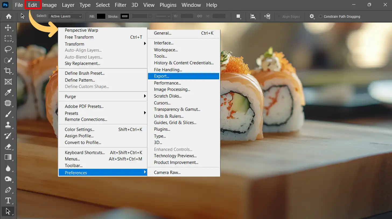Select the Blur tool
Screen dimensions: 392x219
[x=8, y=168]
